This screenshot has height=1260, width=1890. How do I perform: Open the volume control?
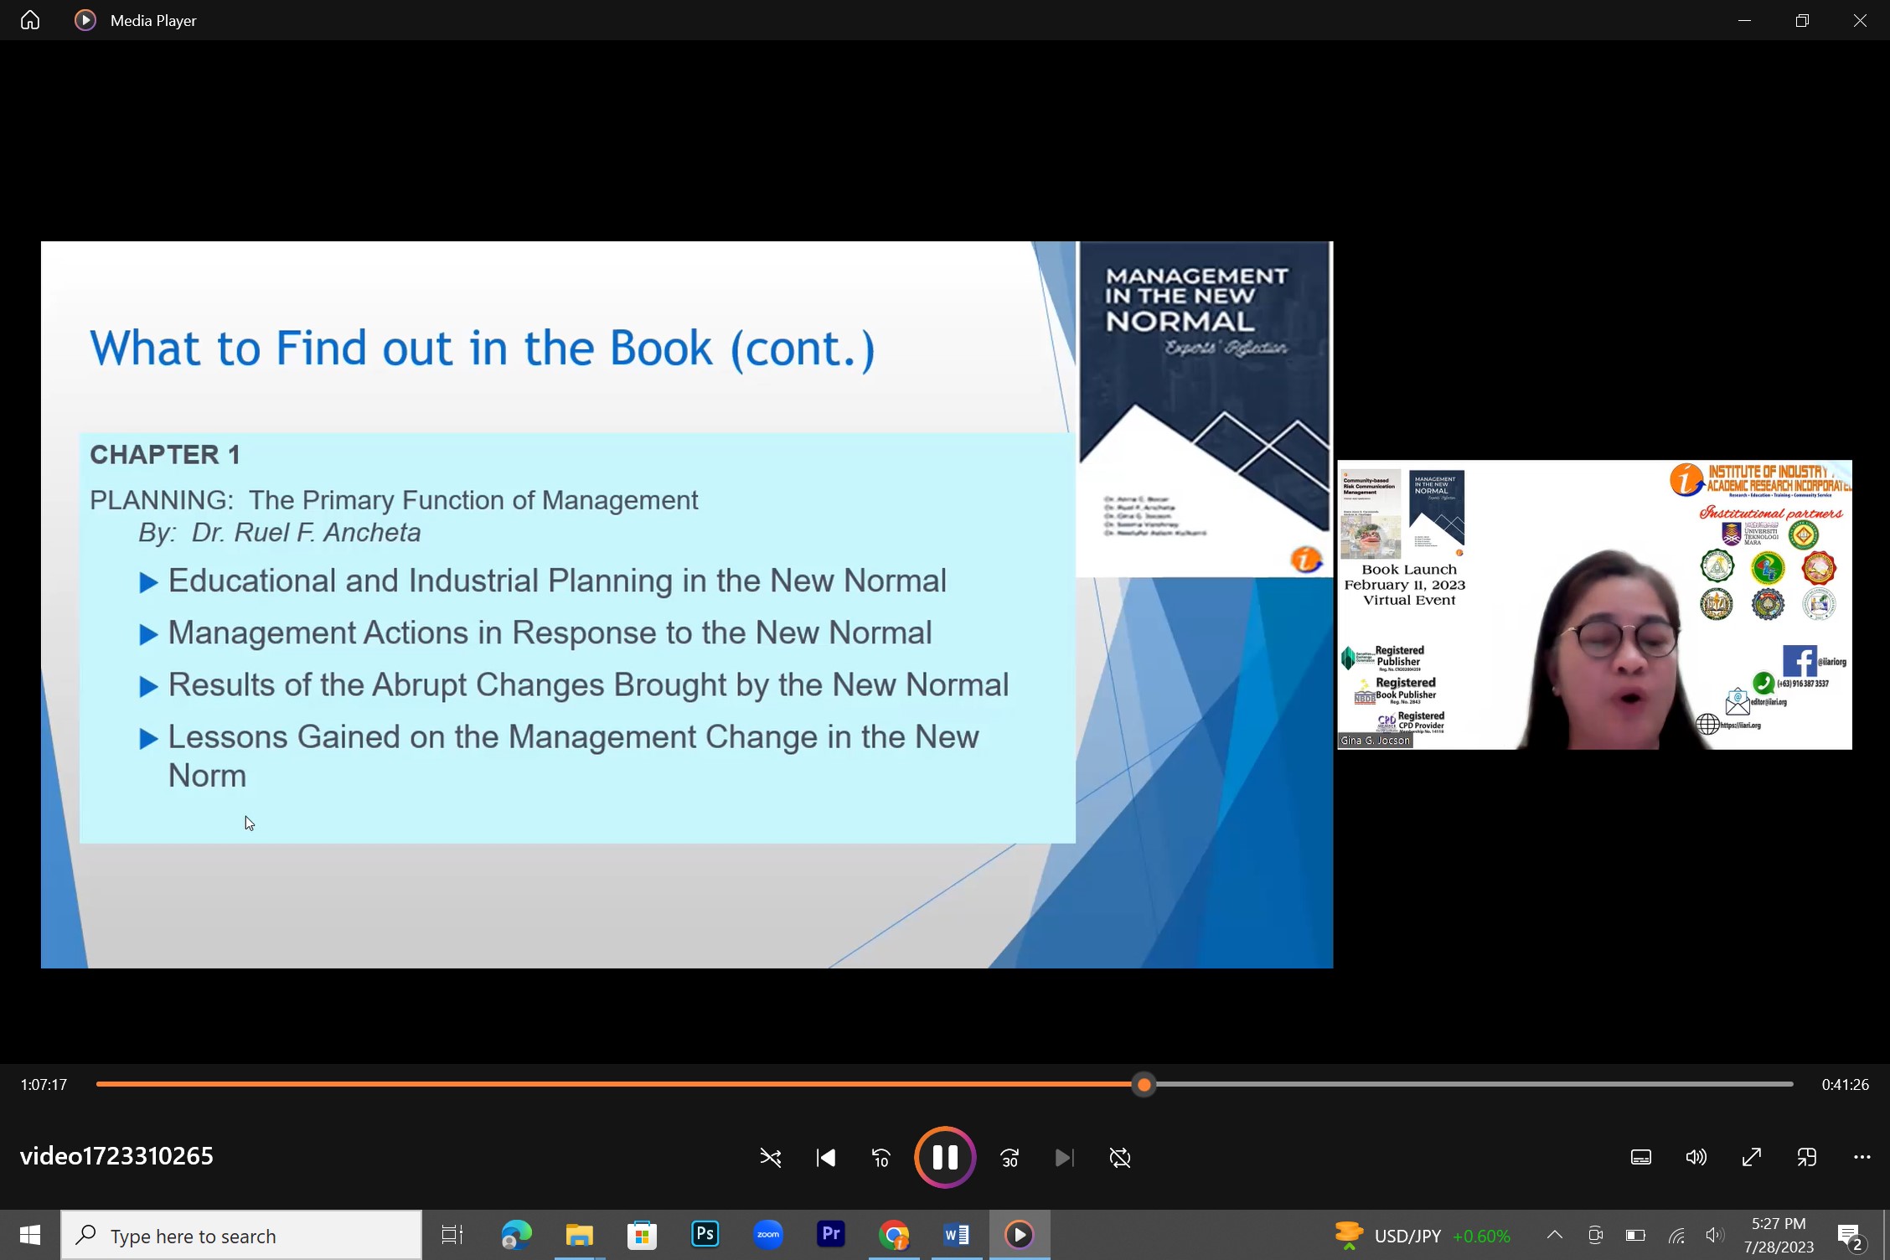[x=1696, y=1157]
